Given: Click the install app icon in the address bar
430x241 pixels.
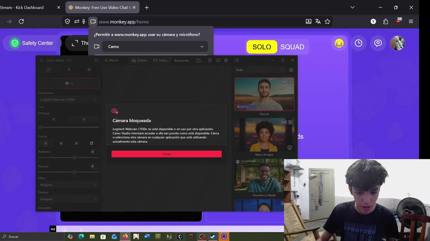Looking at the screenshot, I should pyautogui.click(x=308, y=21).
